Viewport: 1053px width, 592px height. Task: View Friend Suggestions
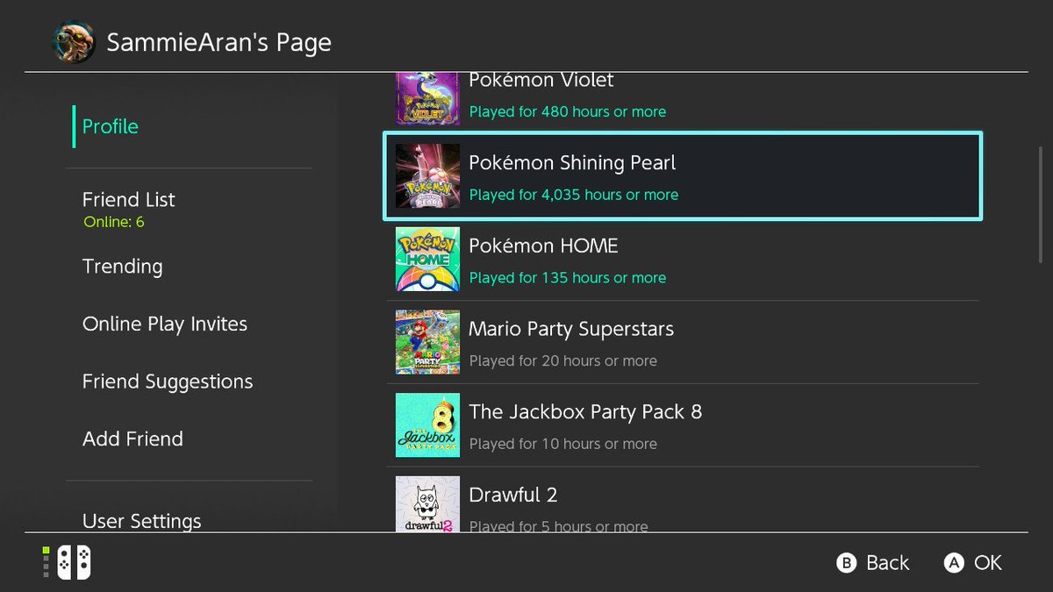pyautogui.click(x=168, y=382)
